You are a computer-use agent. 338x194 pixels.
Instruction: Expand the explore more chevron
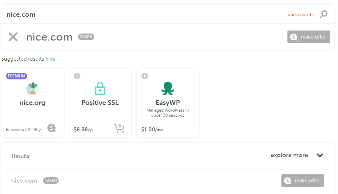(320, 155)
